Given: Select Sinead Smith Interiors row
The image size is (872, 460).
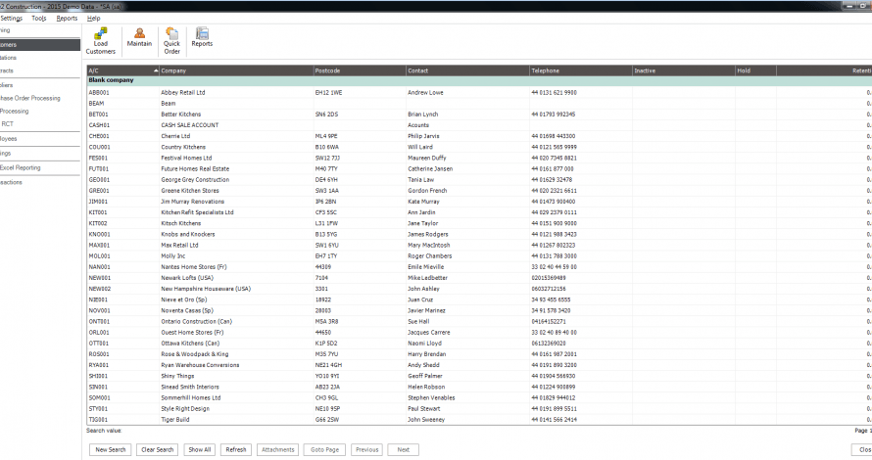Looking at the screenshot, I should coord(479,387).
